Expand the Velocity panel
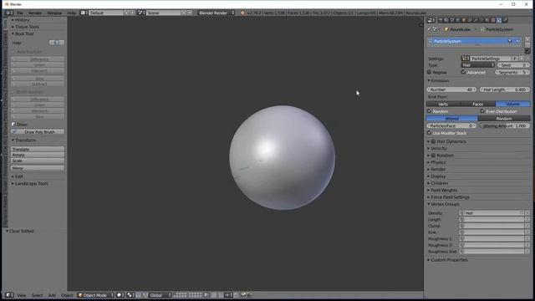 [437, 149]
